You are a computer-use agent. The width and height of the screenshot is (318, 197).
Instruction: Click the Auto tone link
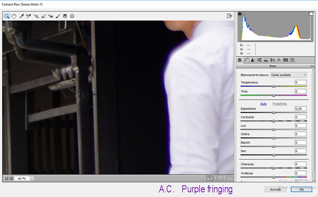pyautogui.click(x=264, y=104)
